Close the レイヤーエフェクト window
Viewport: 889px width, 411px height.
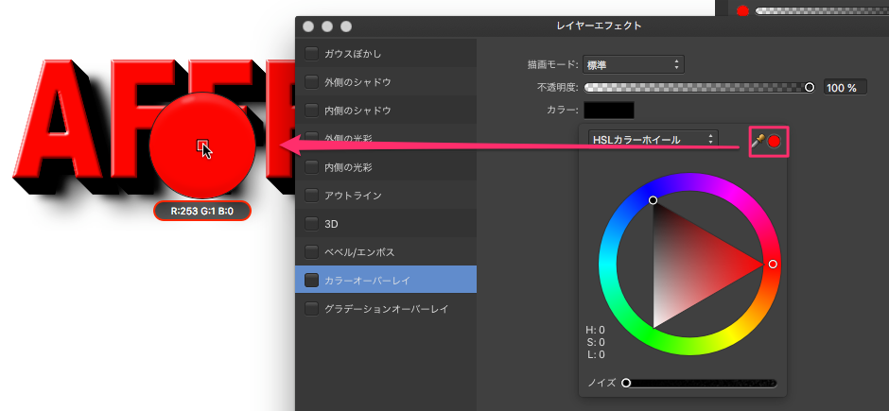(x=308, y=26)
